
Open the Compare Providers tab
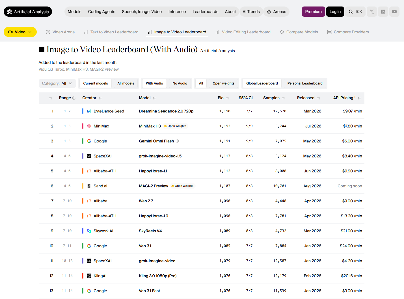tap(348, 32)
